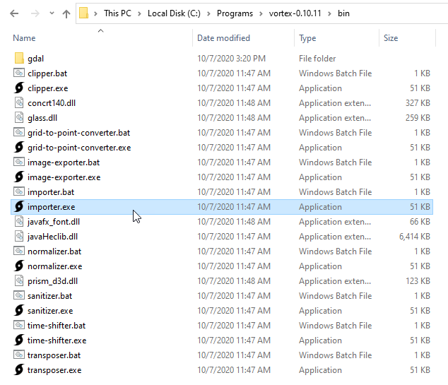
Task: Click the javafx_font.dll file icon
Action: (x=19, y=221)
